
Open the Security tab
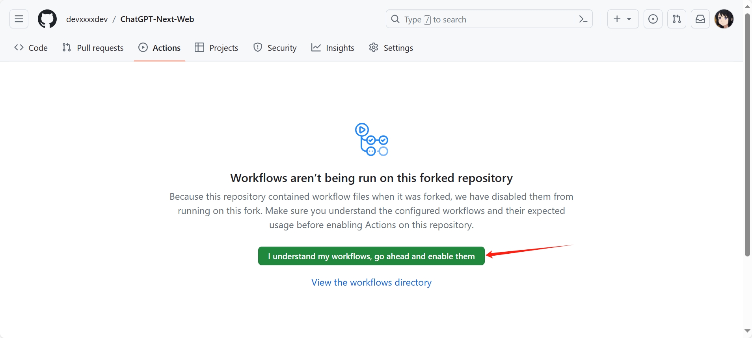click(275, 48)
